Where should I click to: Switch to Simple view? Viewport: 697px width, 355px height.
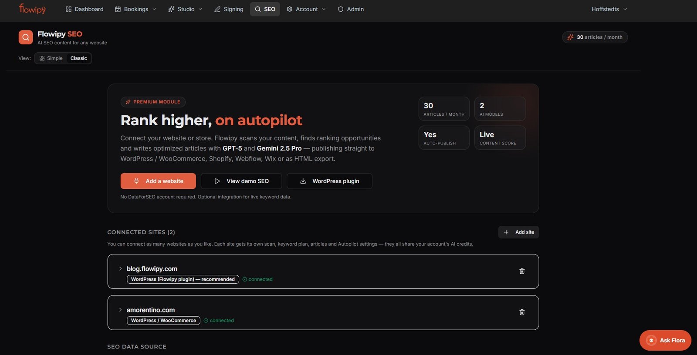coord(51,58)
